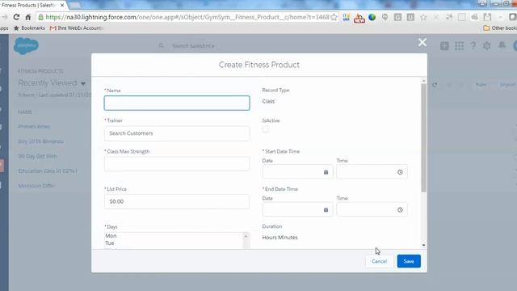The width and height of the screenshot is (517, 291).
Task: Click the End Date input field
Action: [297, 209]
